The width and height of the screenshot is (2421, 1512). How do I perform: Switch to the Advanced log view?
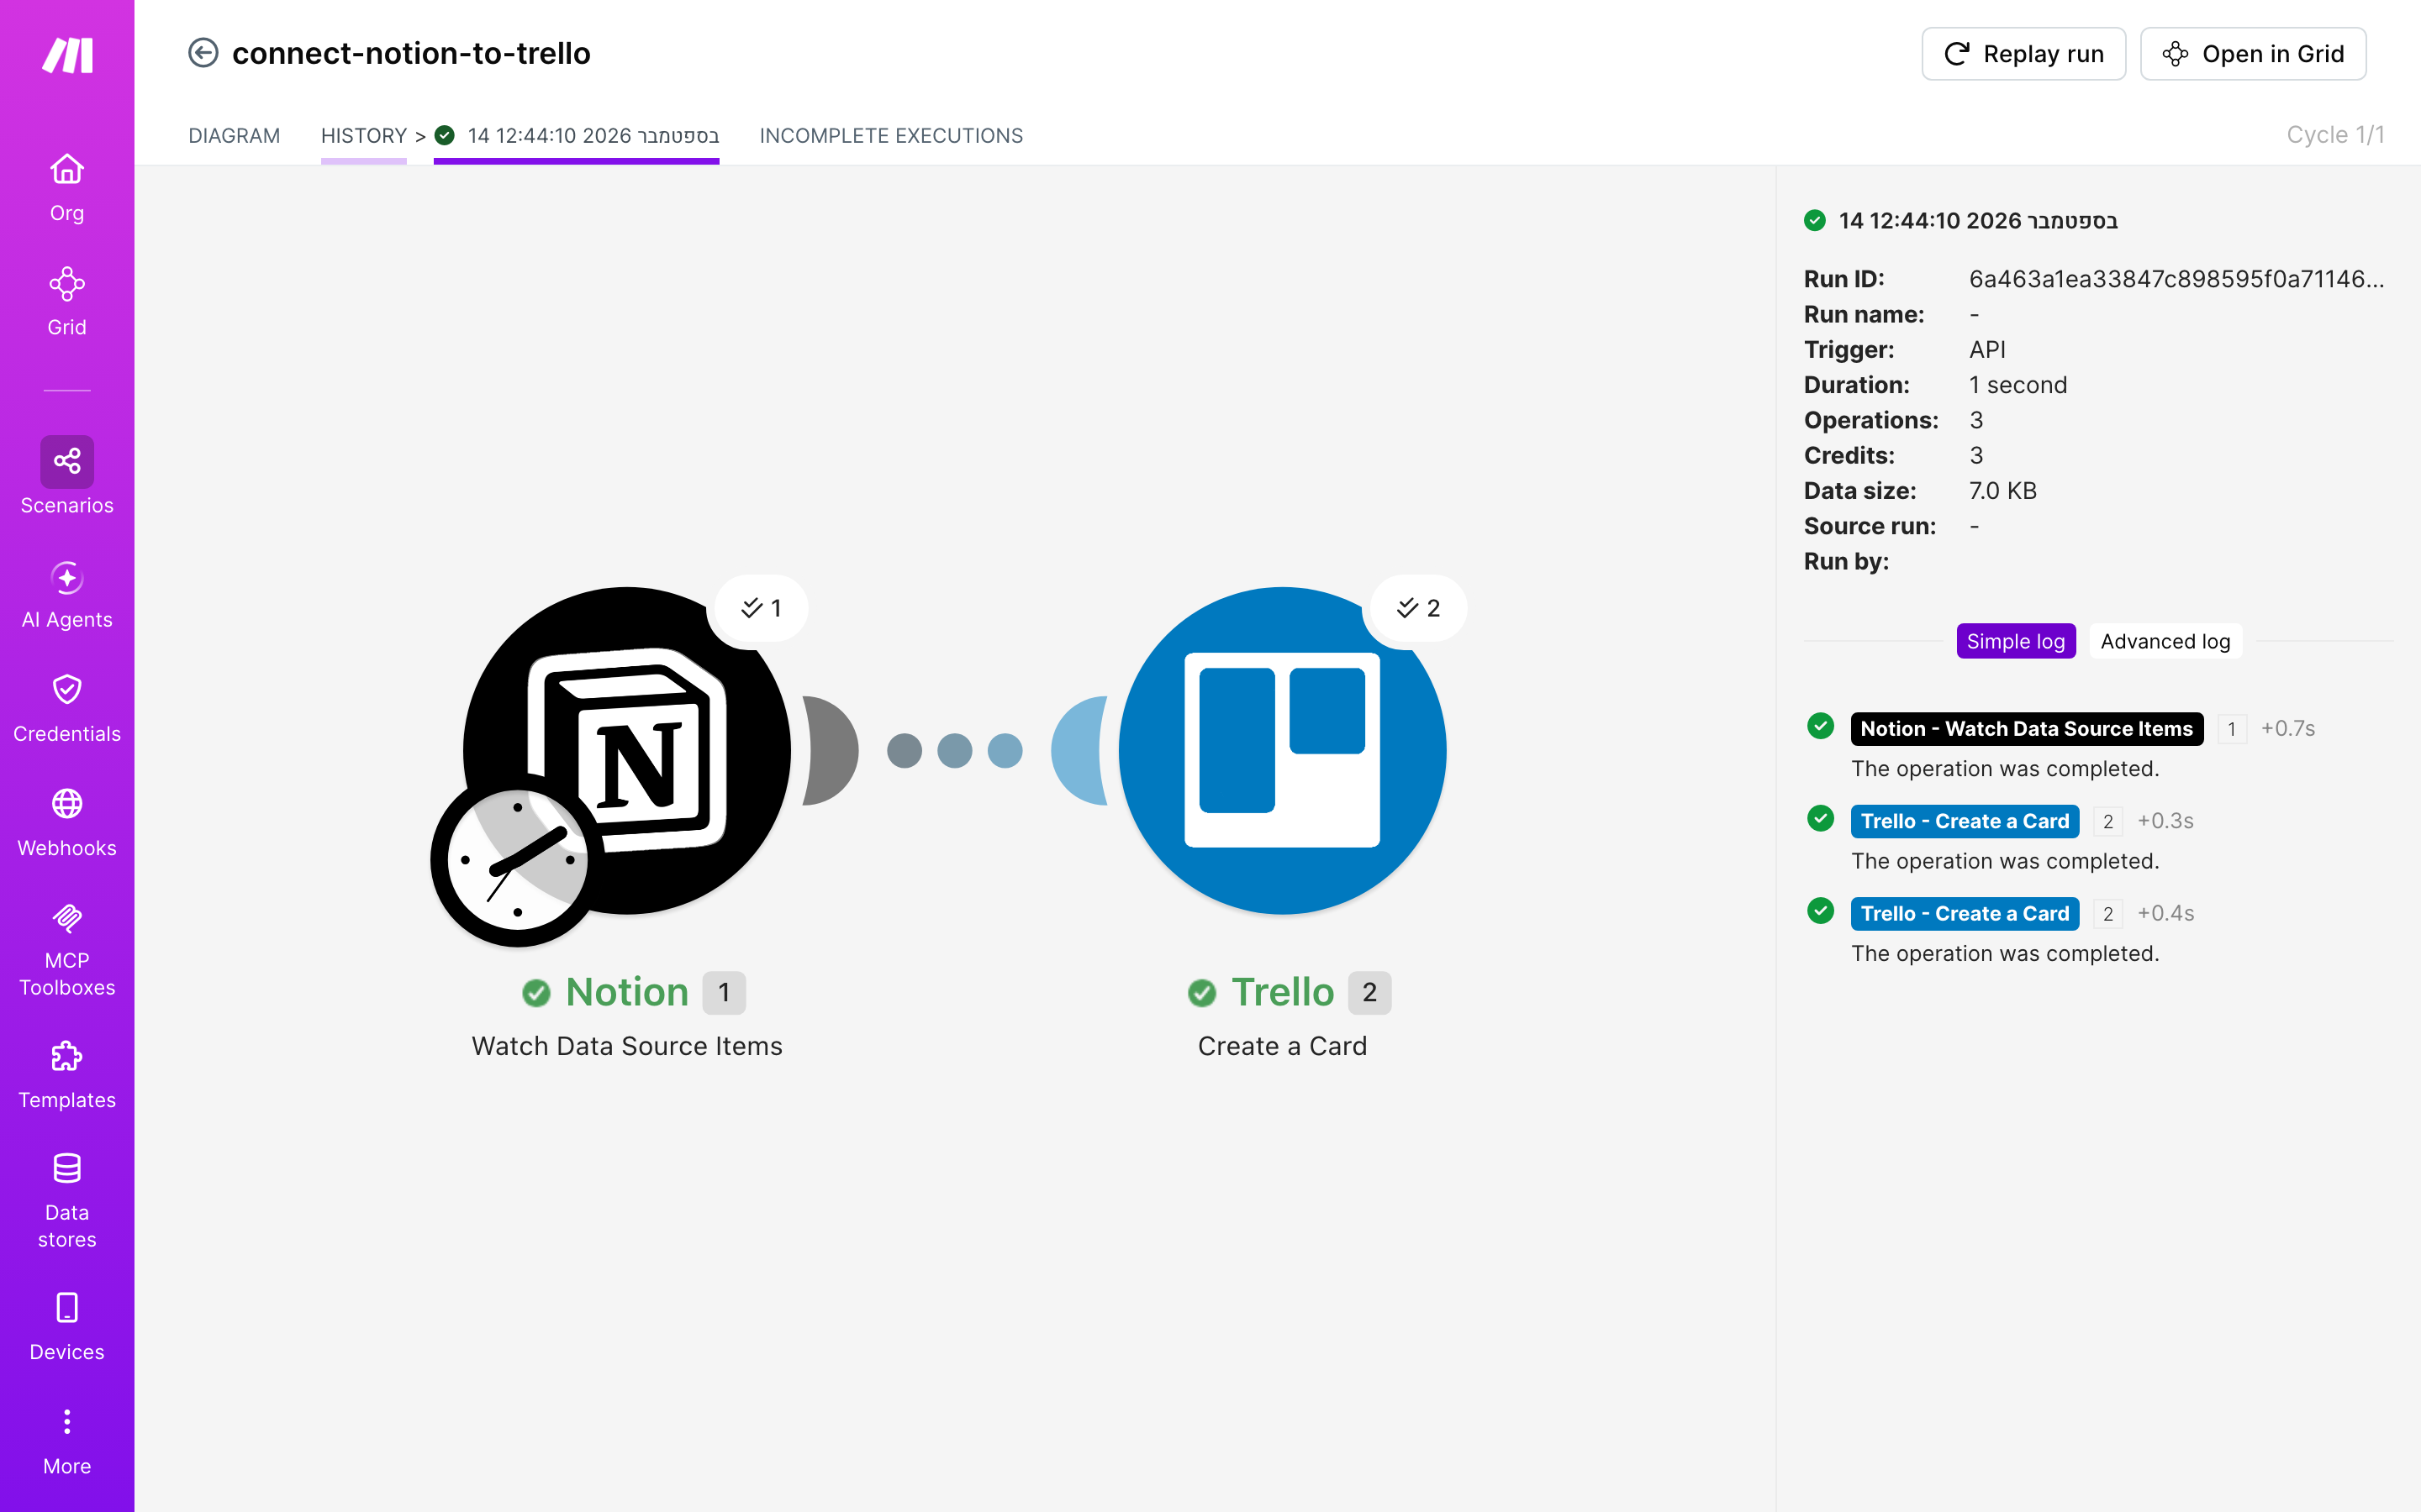coord(2165,641)
